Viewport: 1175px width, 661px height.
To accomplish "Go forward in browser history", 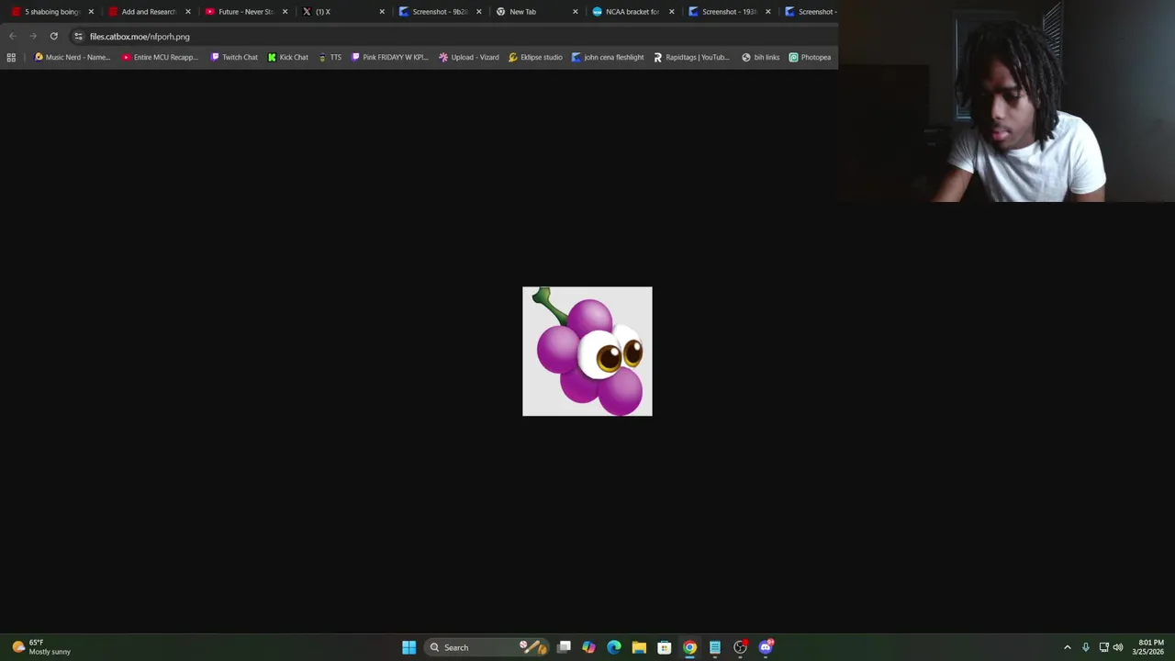I will coord(33,37).
